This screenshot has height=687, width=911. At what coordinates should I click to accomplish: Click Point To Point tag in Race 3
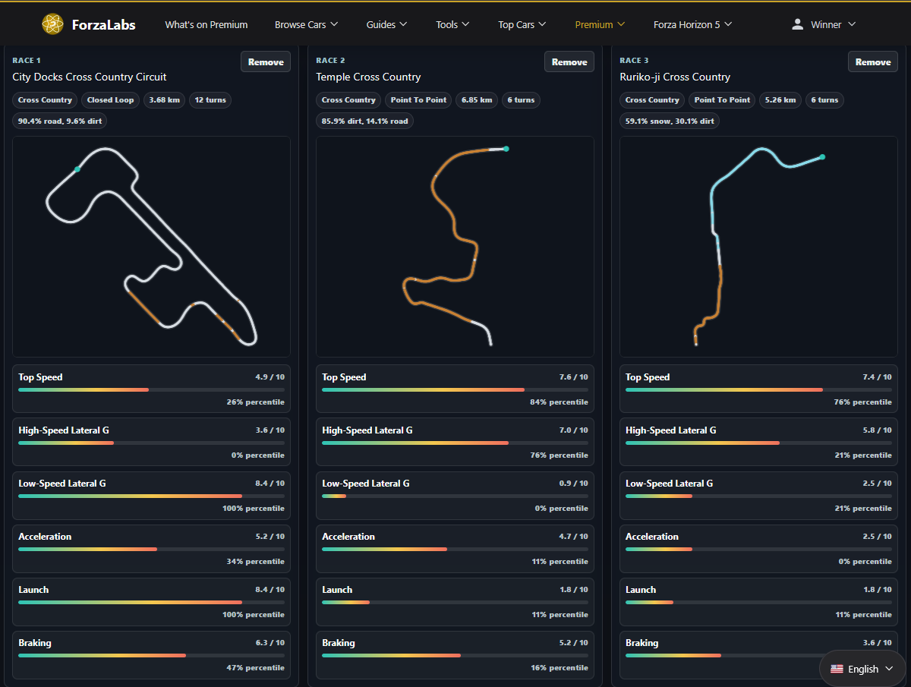(722, 100)
